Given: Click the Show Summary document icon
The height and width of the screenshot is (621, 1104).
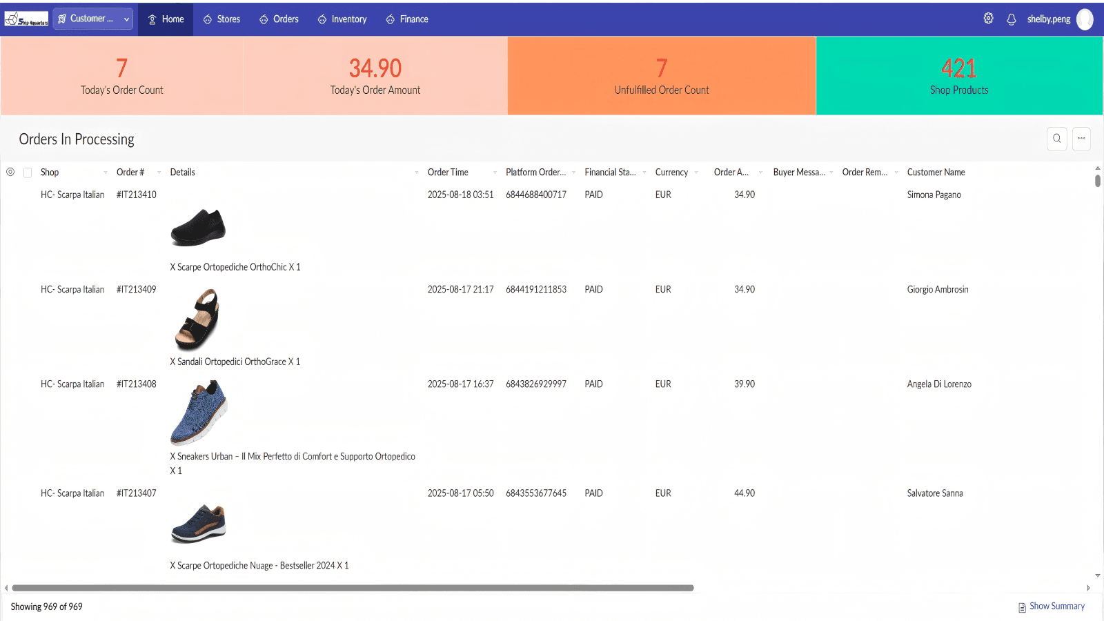Looking at the screenshot, I should [1022, 607].
